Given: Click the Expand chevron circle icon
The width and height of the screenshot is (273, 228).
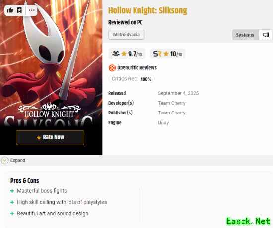Looking at the screenshot, I should pyautogui.click(x=4, y=160).
